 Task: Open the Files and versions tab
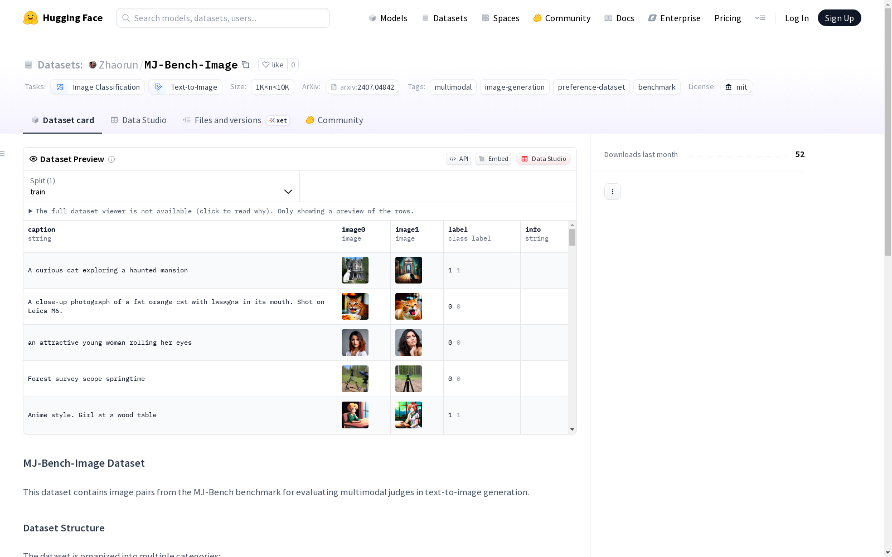point(236,120)
